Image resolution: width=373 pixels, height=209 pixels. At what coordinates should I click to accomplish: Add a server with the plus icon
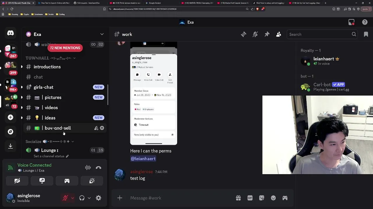point(10,117)
